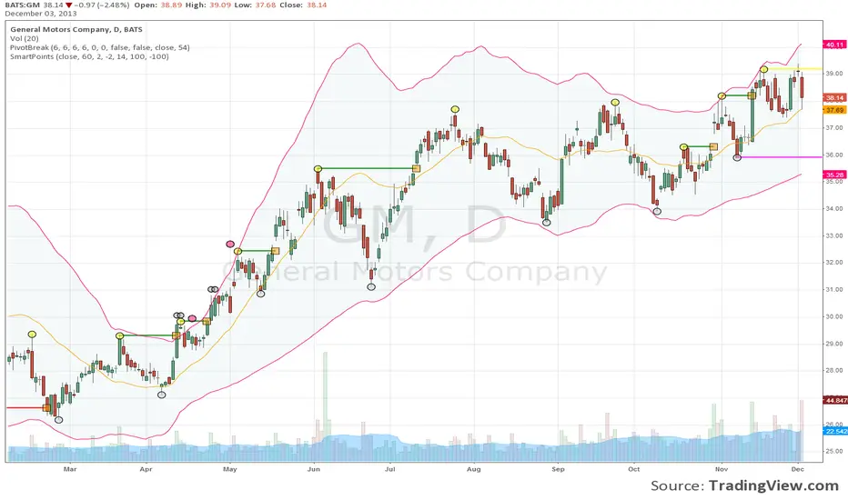Click the yellow pivot circle at late September high
848x500 pixels.
pyautogui.click(x=615, y=102)
